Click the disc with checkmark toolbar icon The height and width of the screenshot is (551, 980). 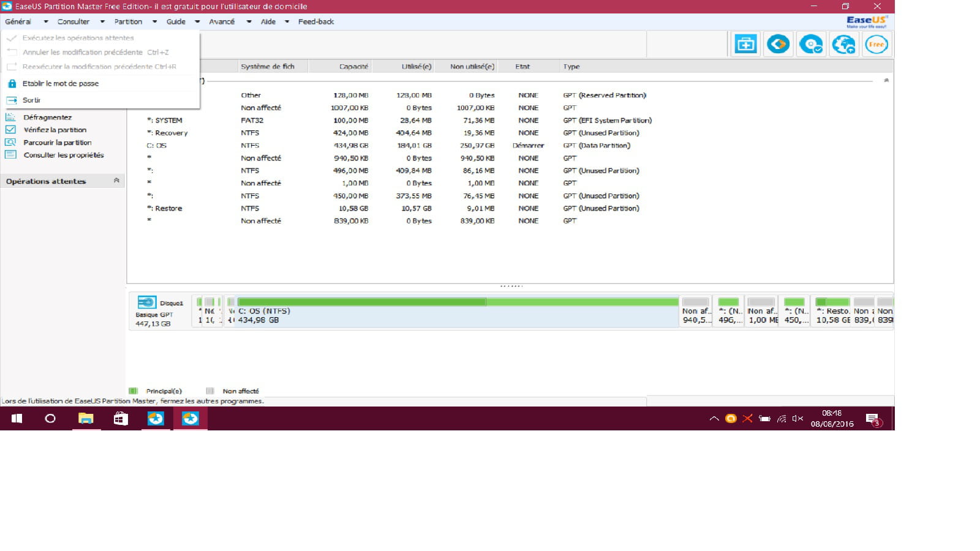click(811, 44)
